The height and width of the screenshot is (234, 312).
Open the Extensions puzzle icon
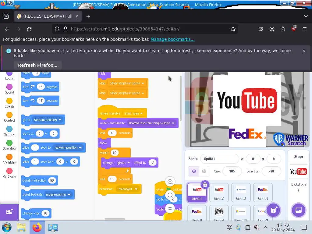pyautogui.click(x=283, y=29)
